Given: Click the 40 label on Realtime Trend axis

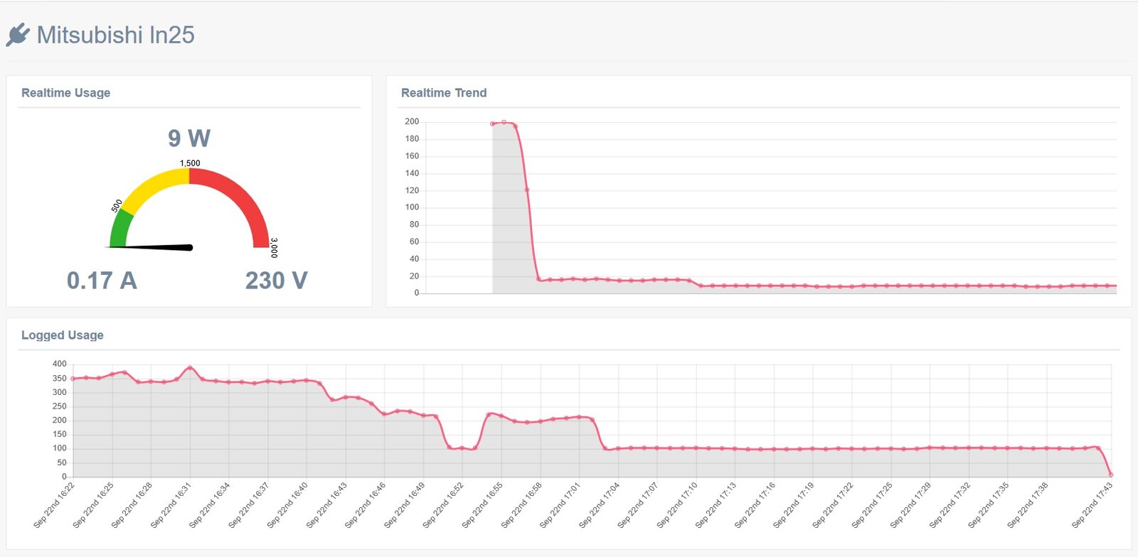Looking at the screenshot, I should [x=415, y=259].
